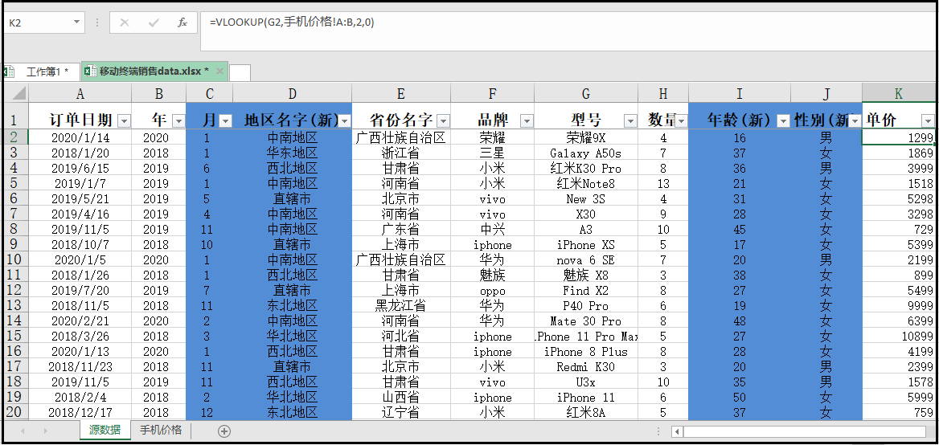Open the 省份名字 filter dropdown
Screen dimensions: 939x445
(443, 120)
